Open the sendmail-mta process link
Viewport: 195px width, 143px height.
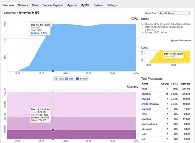click(x=149, y=124)
